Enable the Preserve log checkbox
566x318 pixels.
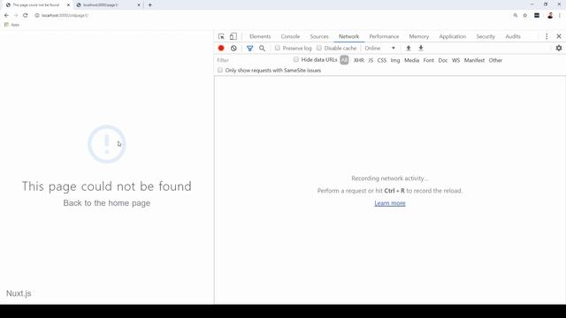coord(277,48)
